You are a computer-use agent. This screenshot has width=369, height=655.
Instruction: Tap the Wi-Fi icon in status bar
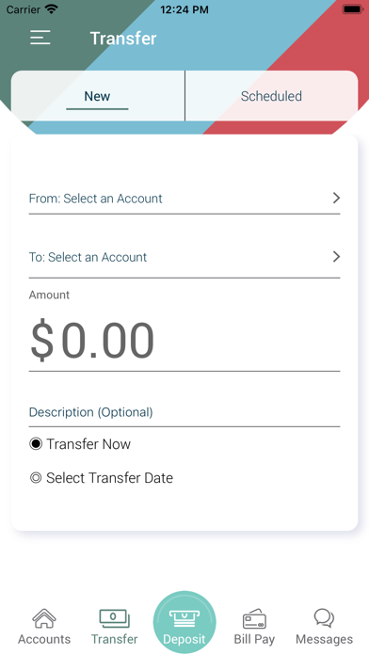pos(52,9)
